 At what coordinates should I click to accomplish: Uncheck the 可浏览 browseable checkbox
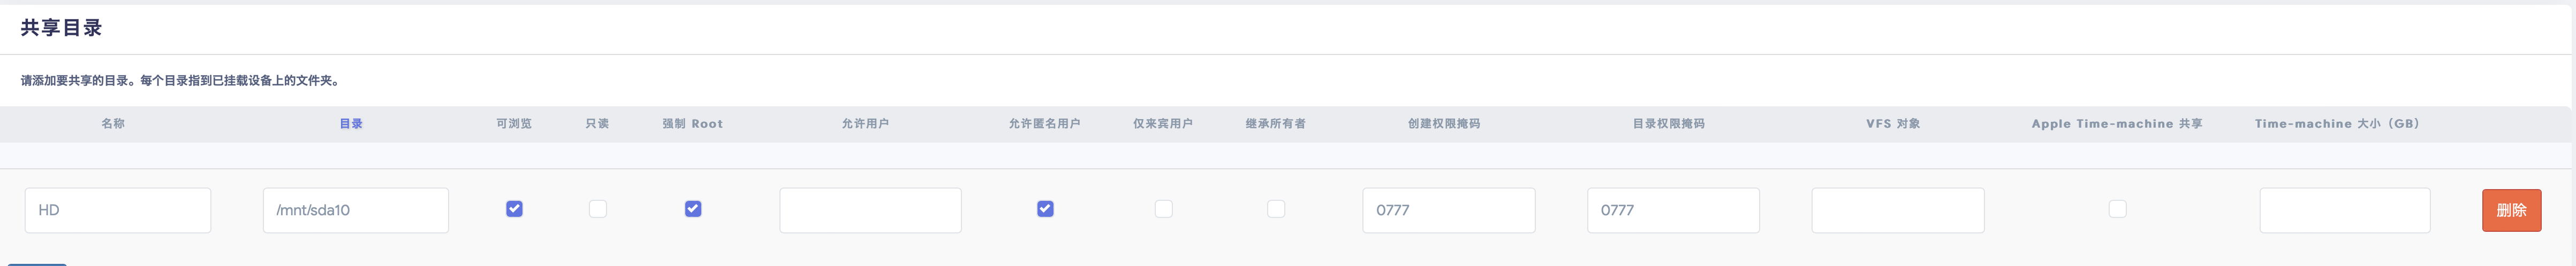click(x=514, y=209)
